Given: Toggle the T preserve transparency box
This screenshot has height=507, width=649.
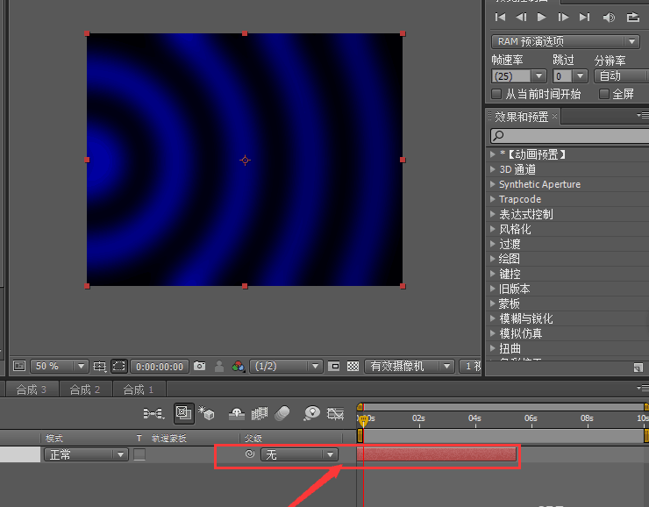Looking at the screenshot, I should [x=139, y=454].
